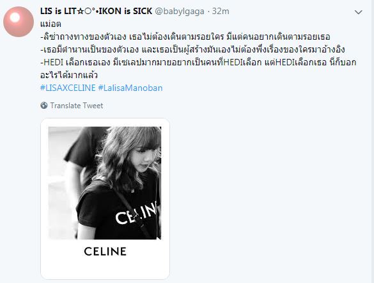Visit the @babylgaga handle profile

tap(180, 12)
